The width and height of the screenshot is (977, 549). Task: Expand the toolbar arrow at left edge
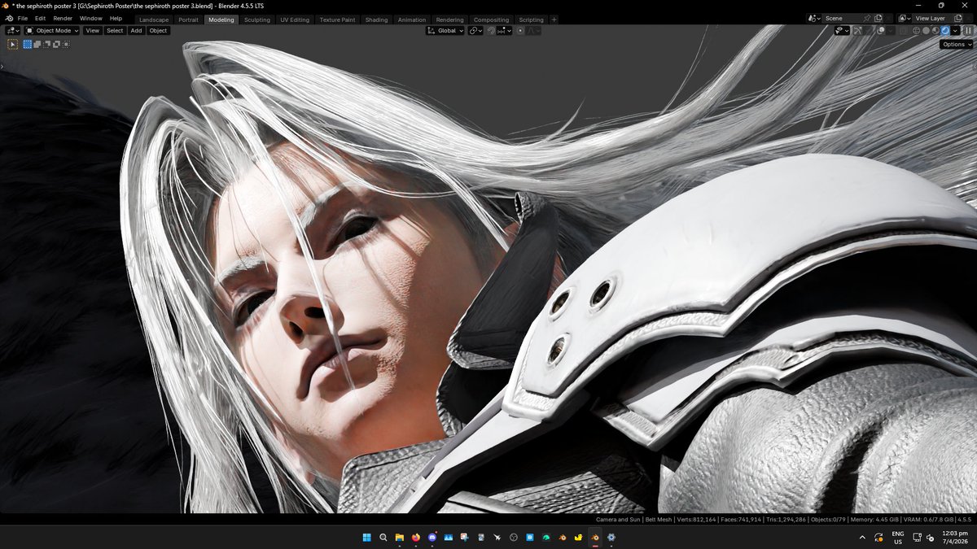(x=2, y=67)
